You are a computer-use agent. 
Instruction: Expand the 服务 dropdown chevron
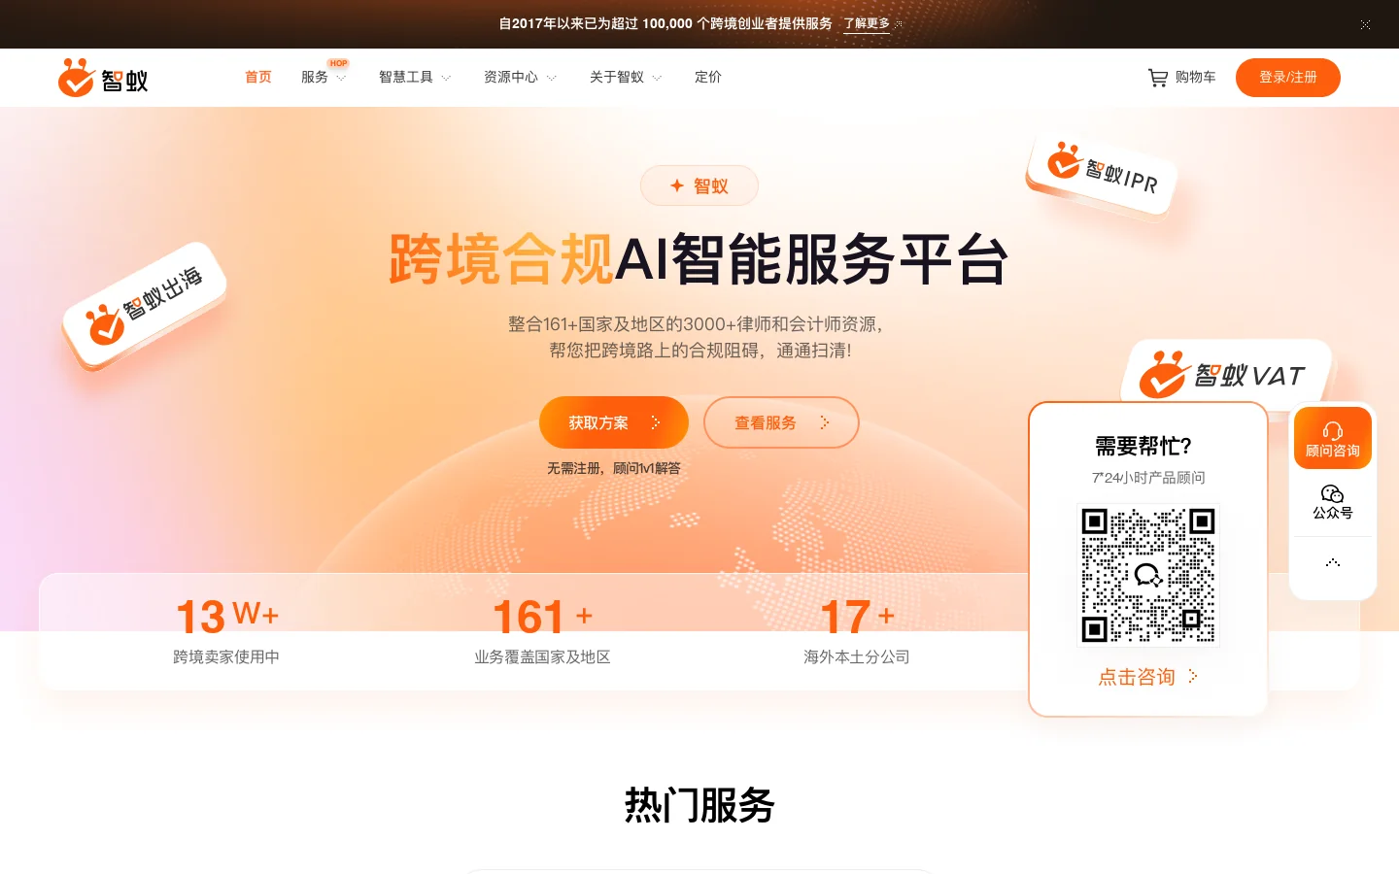click(341, 78)
